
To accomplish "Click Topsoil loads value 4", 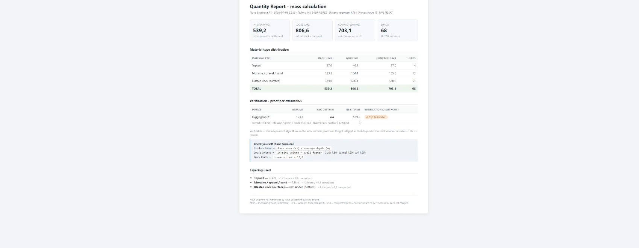I will click(415, 66).
